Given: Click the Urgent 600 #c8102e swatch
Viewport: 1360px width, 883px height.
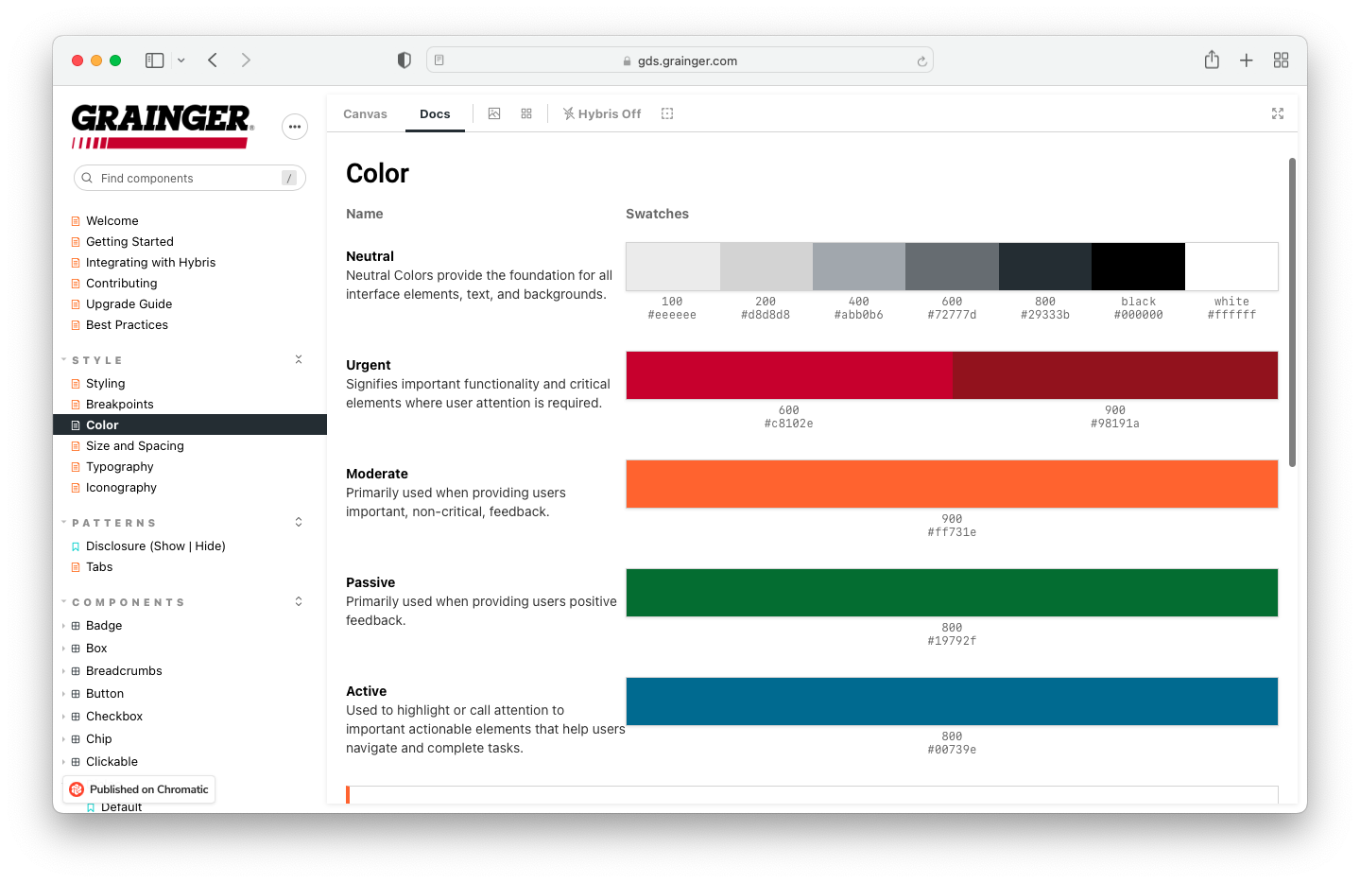Looking at the screenshot, I should 789,375.
